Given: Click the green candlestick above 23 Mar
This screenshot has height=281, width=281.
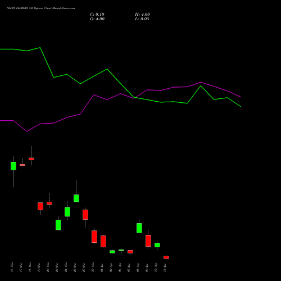Looking at the screenshot, I should [58, 225].
